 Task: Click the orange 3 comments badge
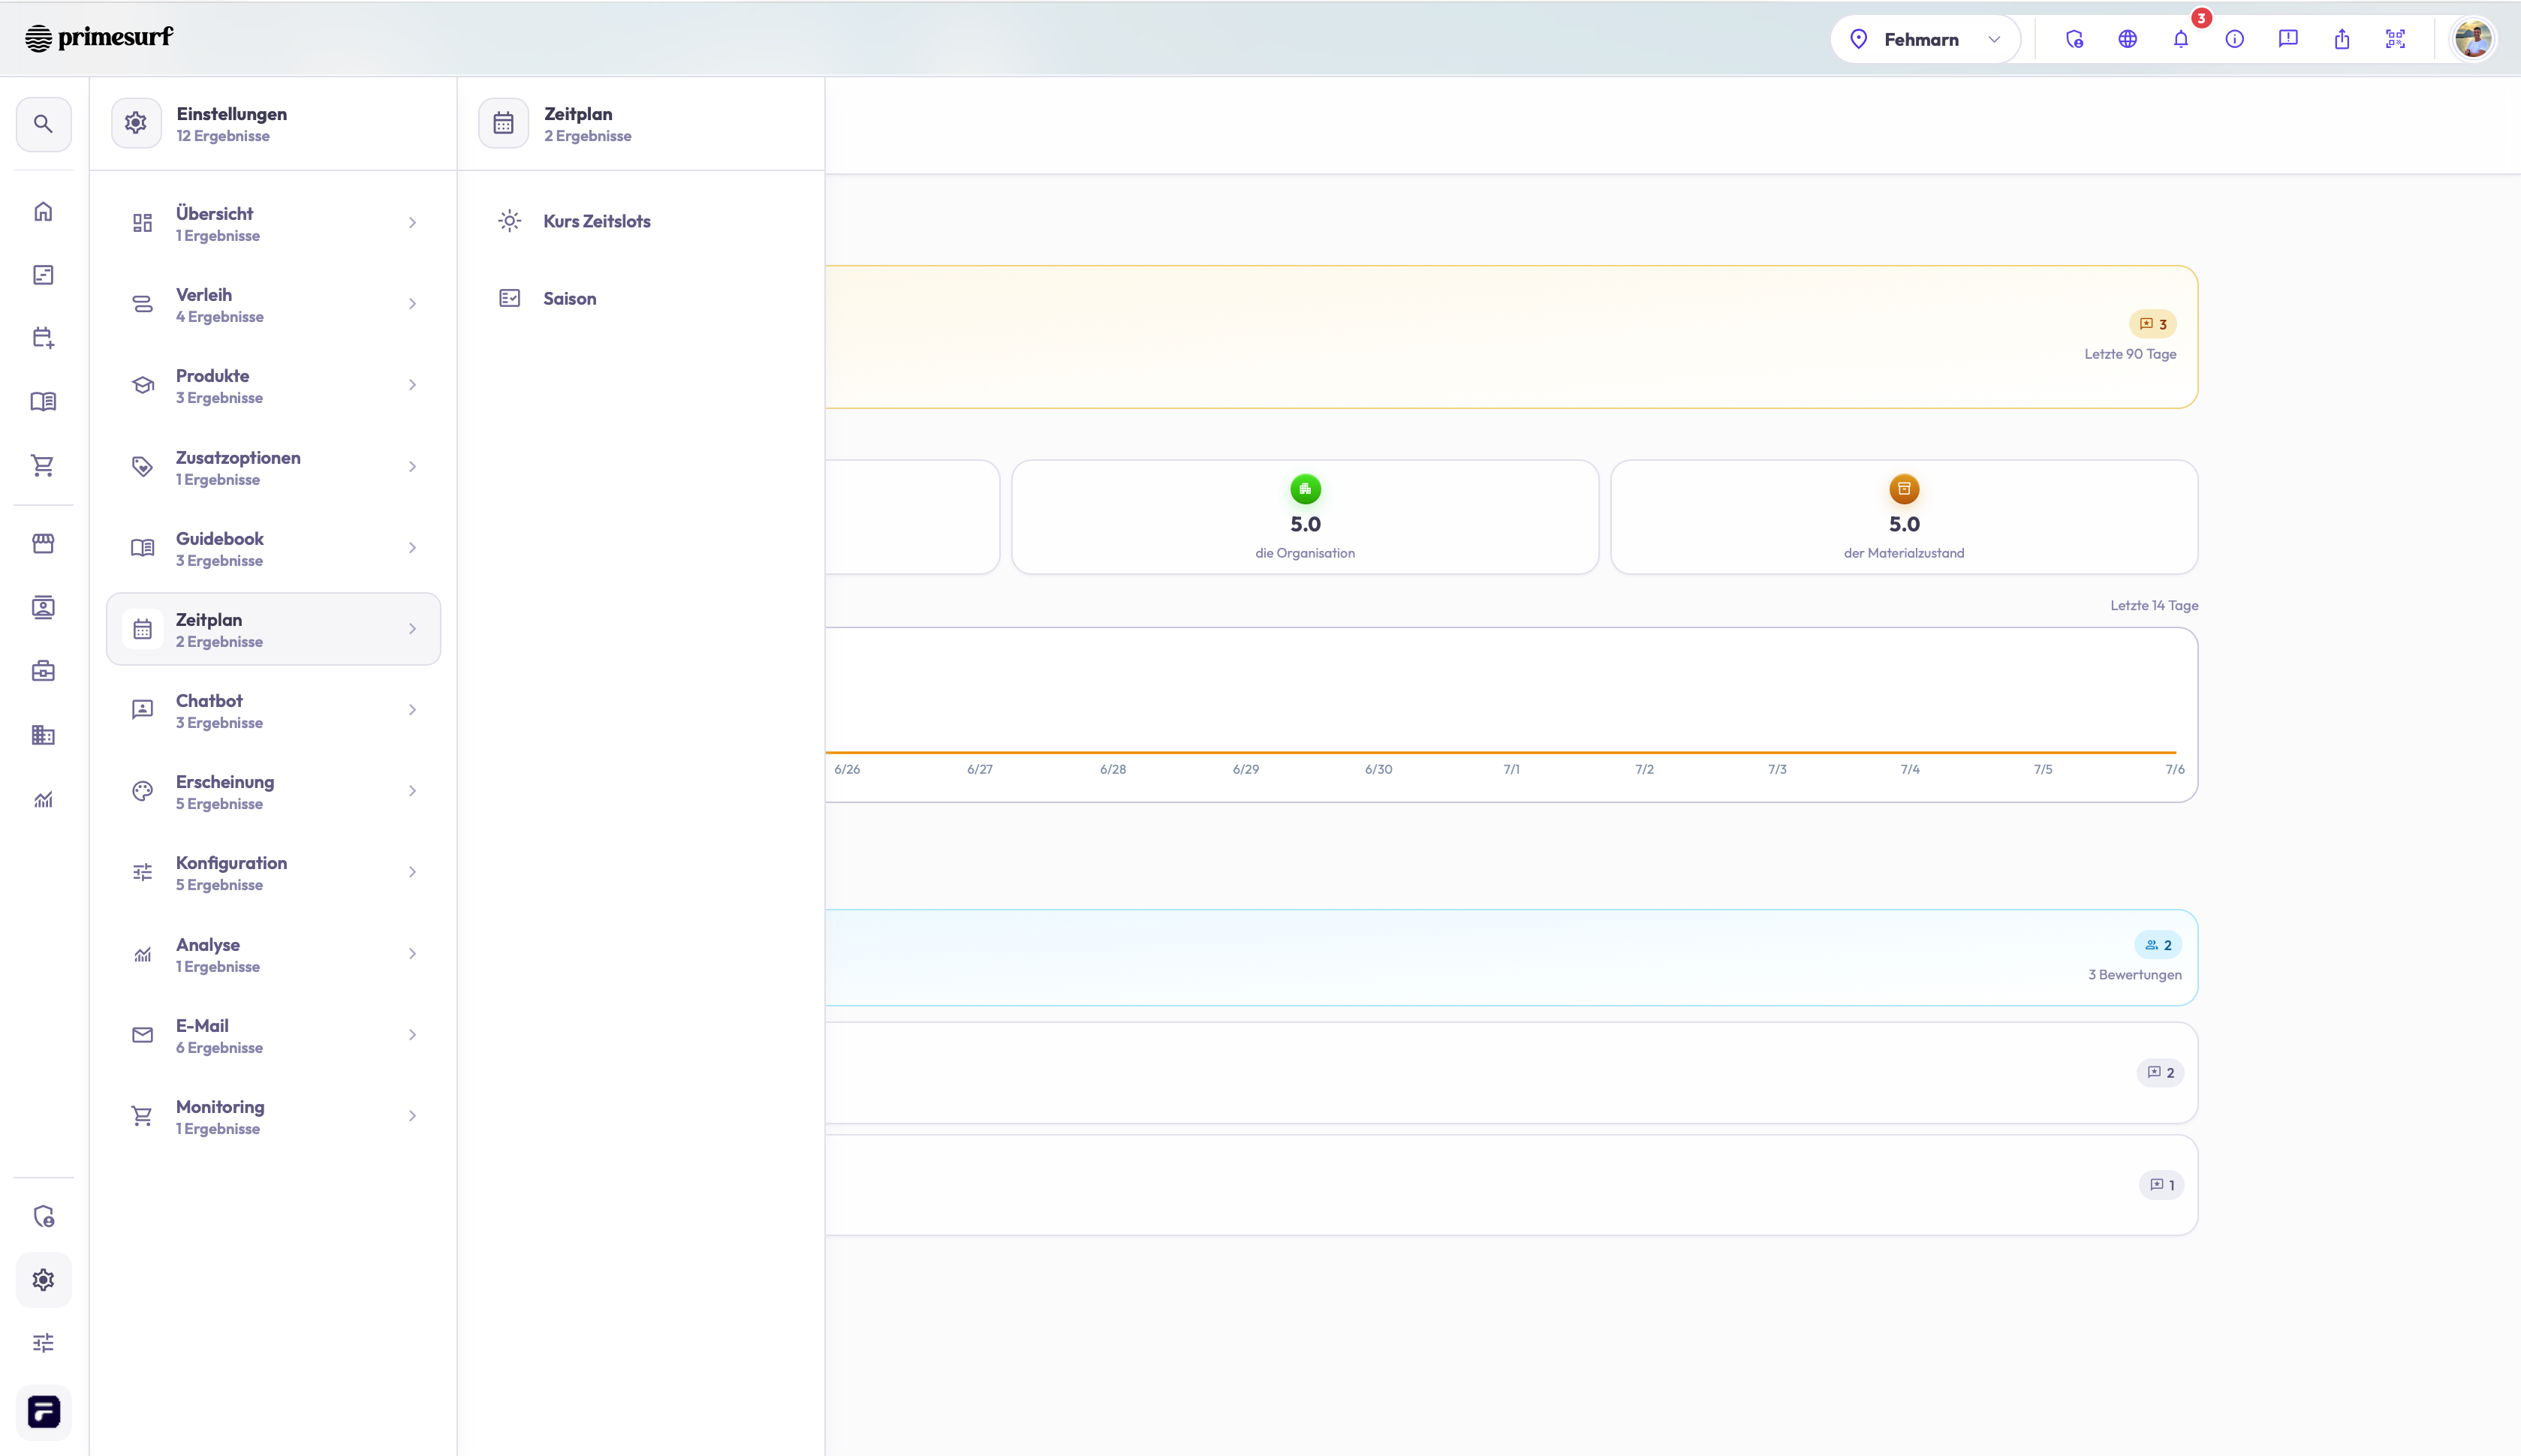pos(2152,324)
